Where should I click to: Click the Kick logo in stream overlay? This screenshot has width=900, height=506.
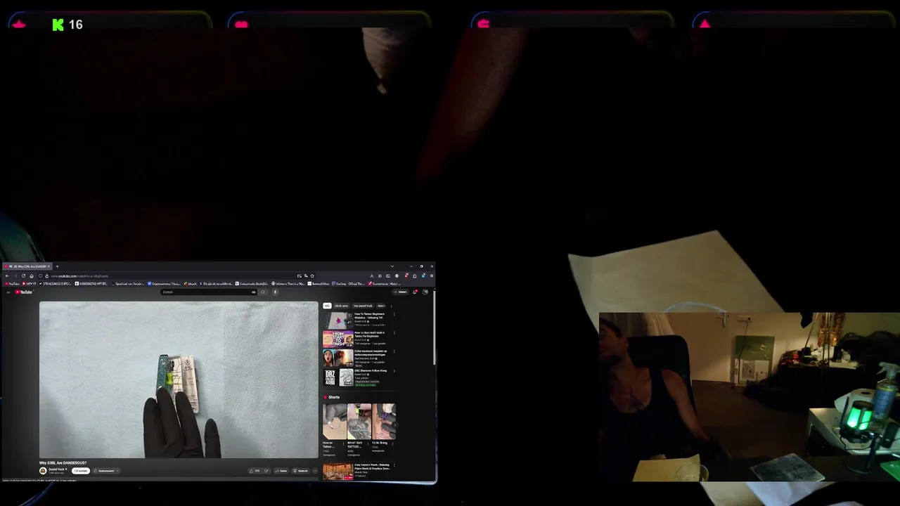point(58,25)
